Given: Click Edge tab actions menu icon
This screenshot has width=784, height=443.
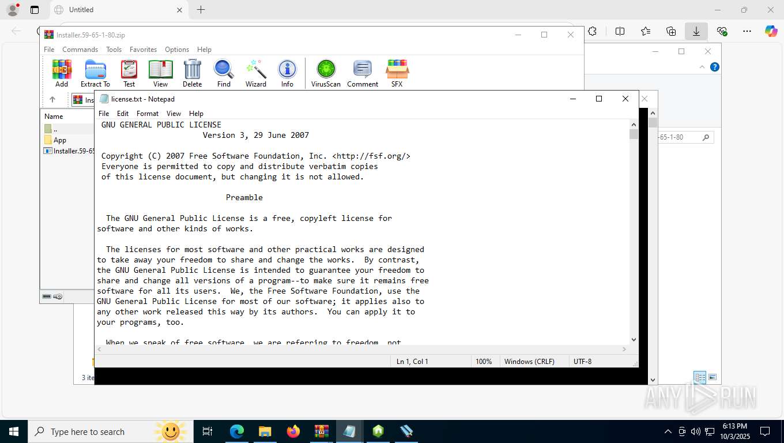Looking at the screenshot, I should 35,10.
